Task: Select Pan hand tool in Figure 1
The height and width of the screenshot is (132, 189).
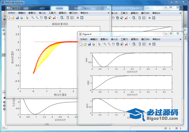Action: pyautogui.click(x=41, y=18)
